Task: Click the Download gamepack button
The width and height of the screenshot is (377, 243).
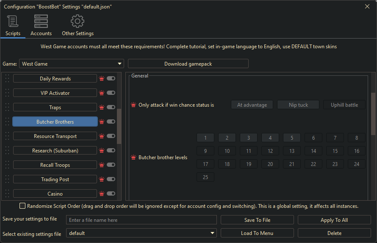Action: 188,64
